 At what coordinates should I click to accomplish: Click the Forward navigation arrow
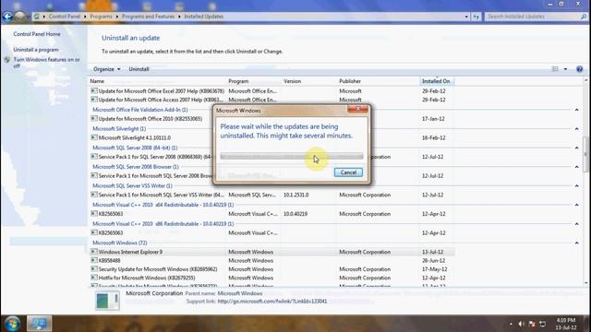tap(20, 17)
